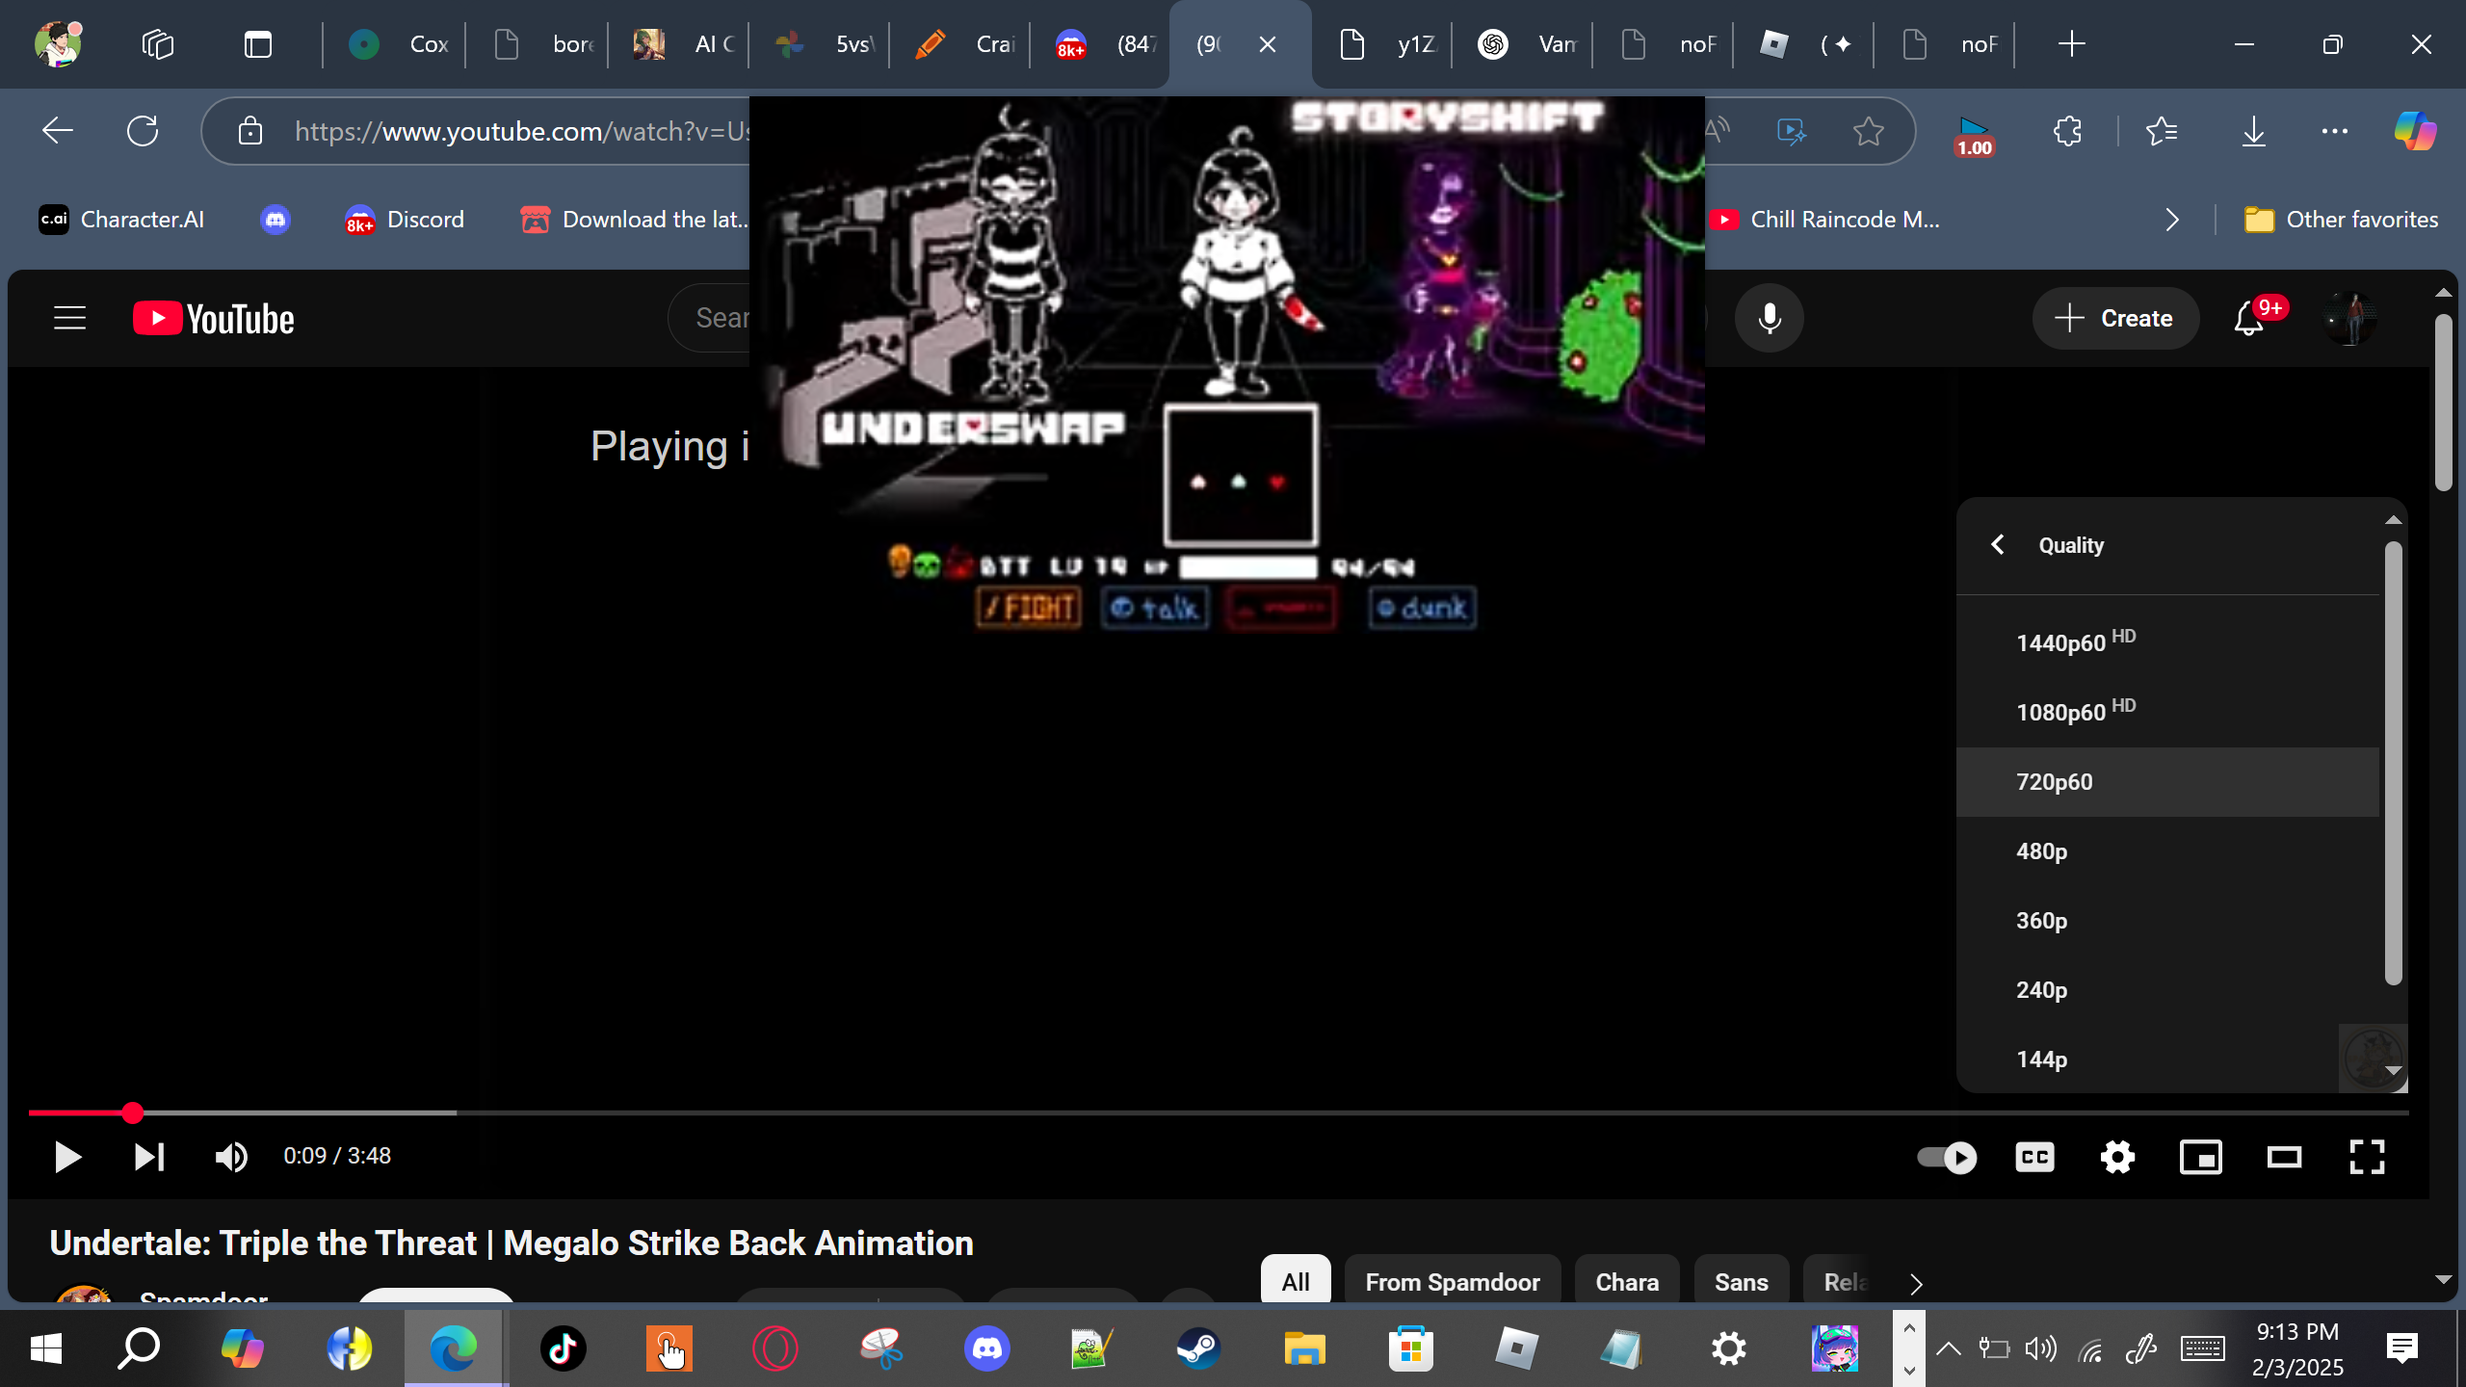Screen dimensions: 2466x1387
Task: Open Download the lat.. bookmark
Action: point(636,220)
